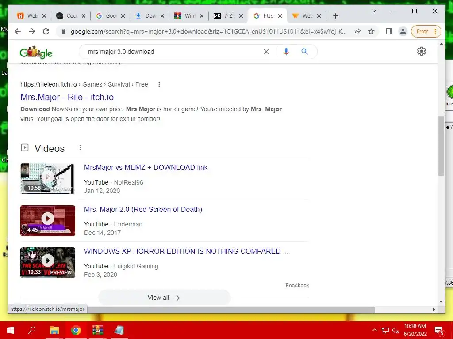Viewport: 453px width, 339px height.
Task: Play the Mrs. Major 2.0 thumbnail
Action: (x=48, y=221)
